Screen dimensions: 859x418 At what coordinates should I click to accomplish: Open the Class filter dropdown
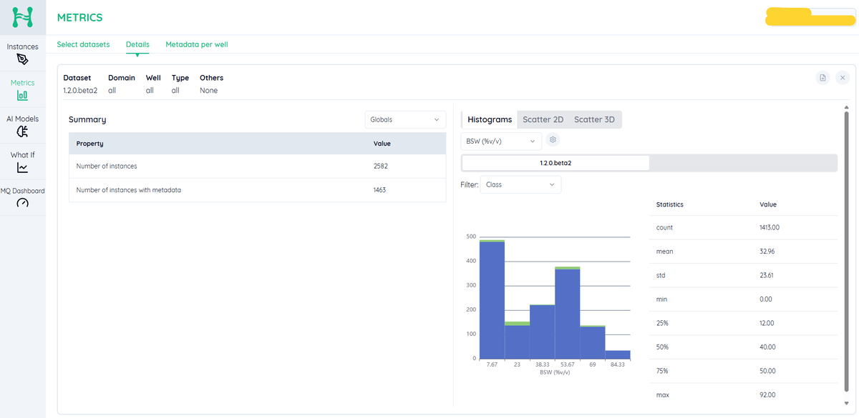[520, 184]
